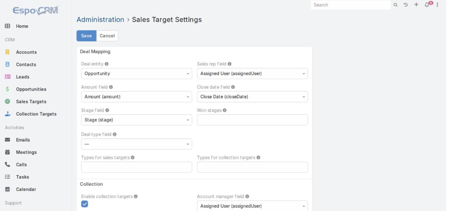Open Meetings in the sidebar
Viewport: 475px width, 211px height.
(x=26, y=152)
